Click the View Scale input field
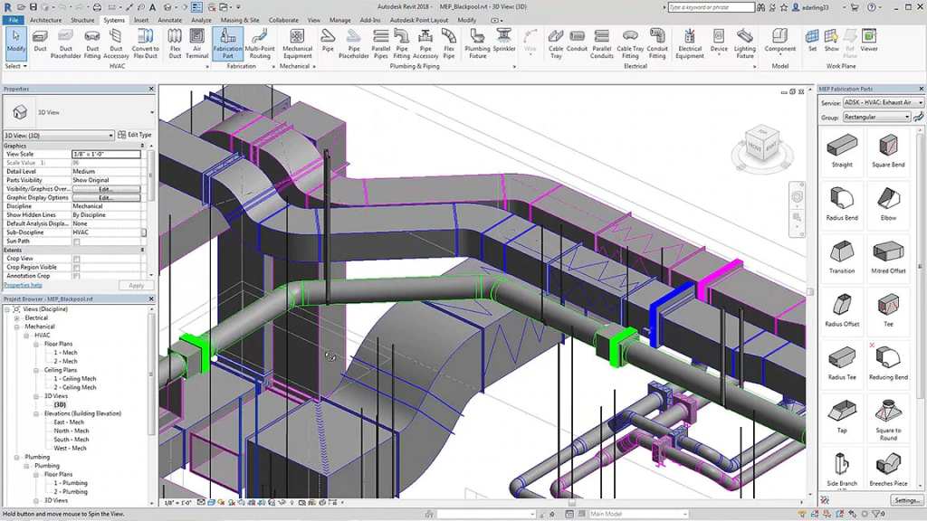This screenshot has height=521, width=927. coord(106,155)
